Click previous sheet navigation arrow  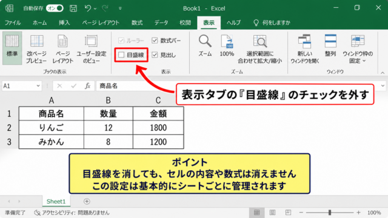(x=9, y=201)
